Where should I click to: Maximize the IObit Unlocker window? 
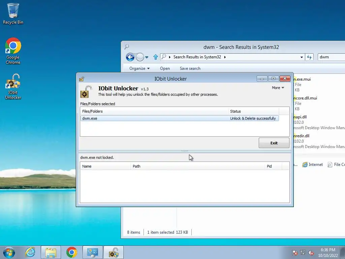273,79
